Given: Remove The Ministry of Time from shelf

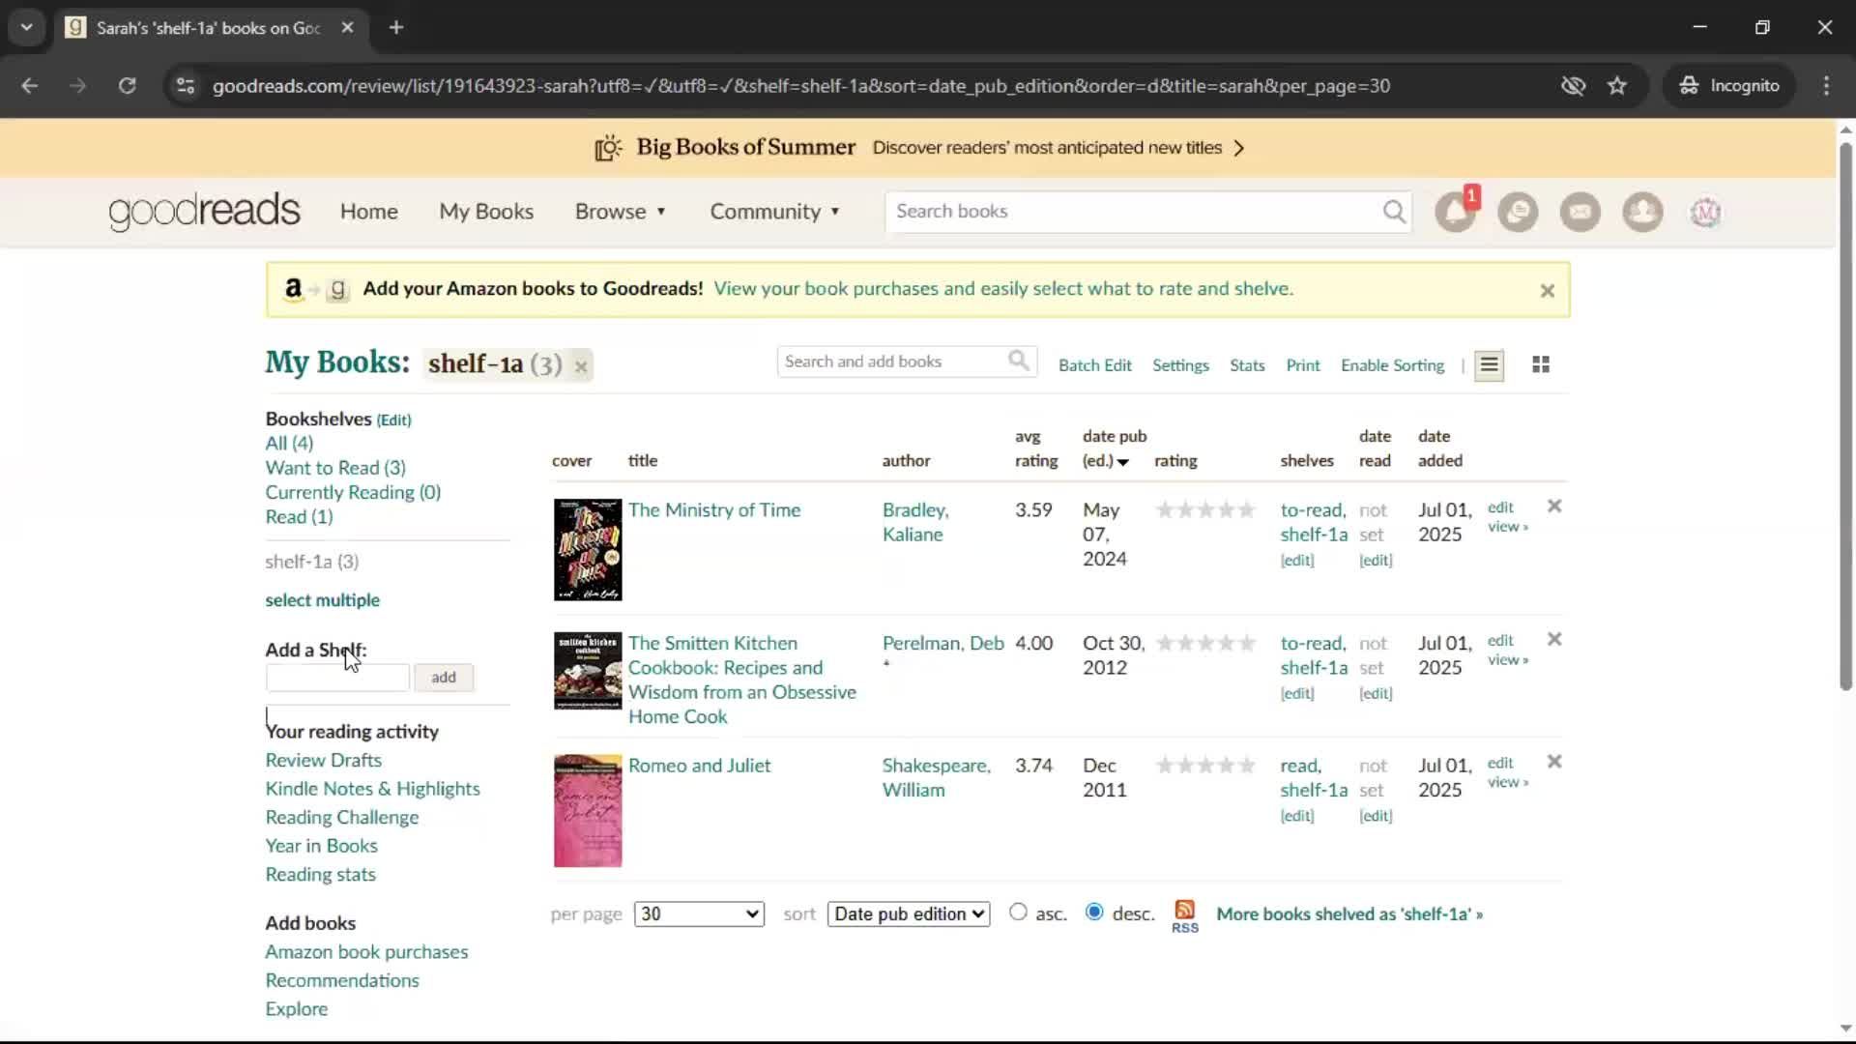Looking at the screenshot, I should 1554,507.
